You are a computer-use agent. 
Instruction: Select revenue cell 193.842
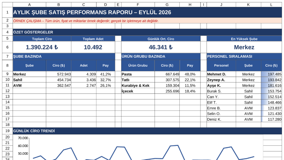(x=271, y=80)
